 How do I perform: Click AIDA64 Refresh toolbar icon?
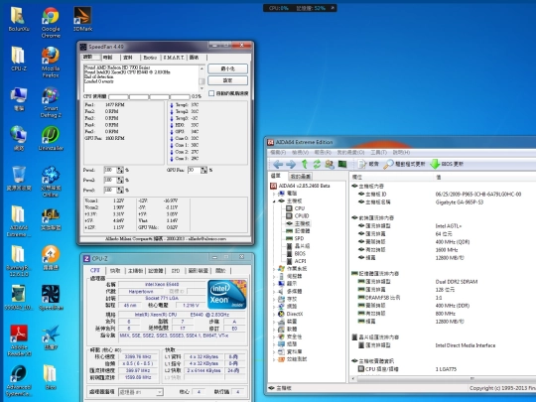(317, 165)
